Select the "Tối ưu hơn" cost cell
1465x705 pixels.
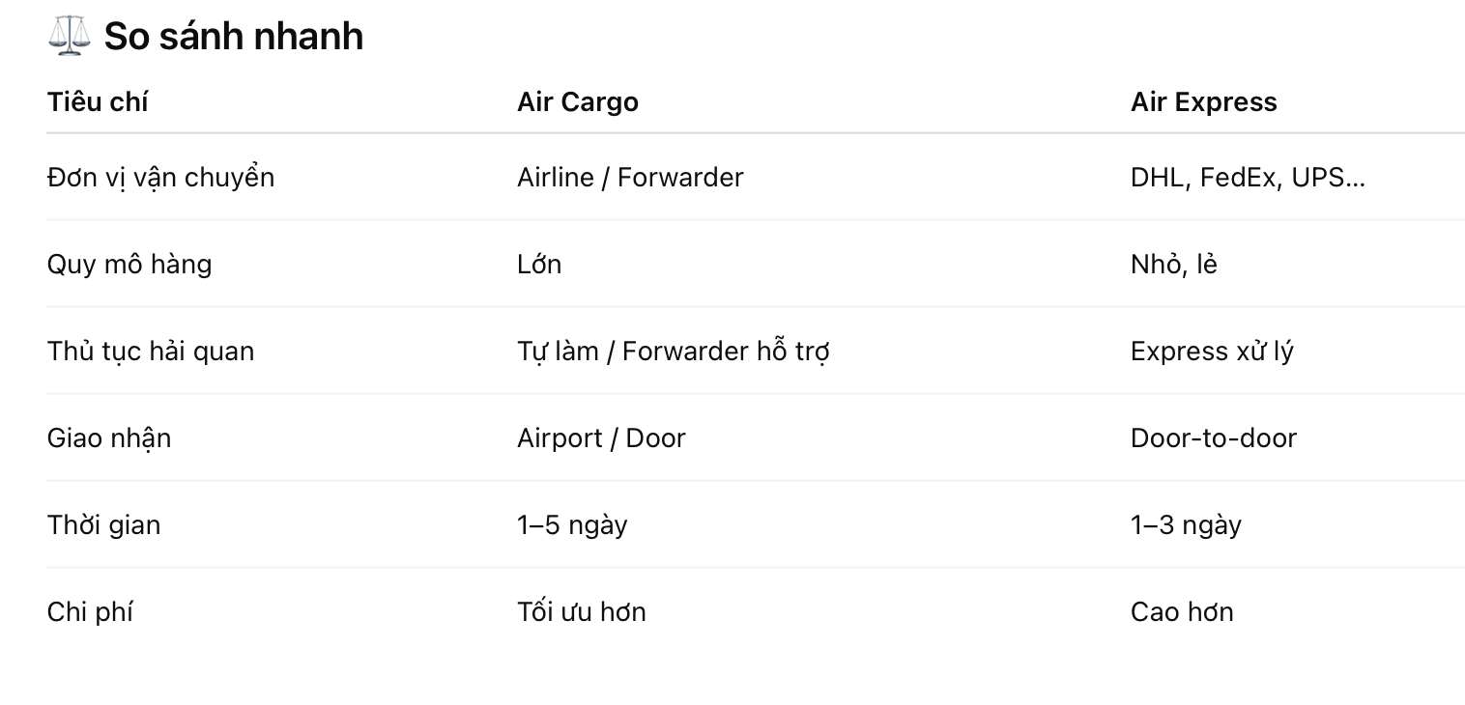pyautogui.click(x=582, y=612)
